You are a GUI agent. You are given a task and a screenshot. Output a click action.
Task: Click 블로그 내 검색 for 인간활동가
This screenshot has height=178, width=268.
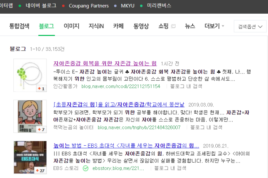click(x=186, y=86)
